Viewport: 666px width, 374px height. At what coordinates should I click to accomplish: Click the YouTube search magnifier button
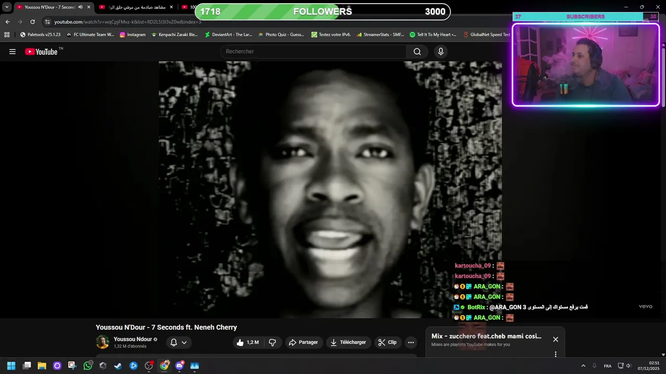tap(417, 51)
